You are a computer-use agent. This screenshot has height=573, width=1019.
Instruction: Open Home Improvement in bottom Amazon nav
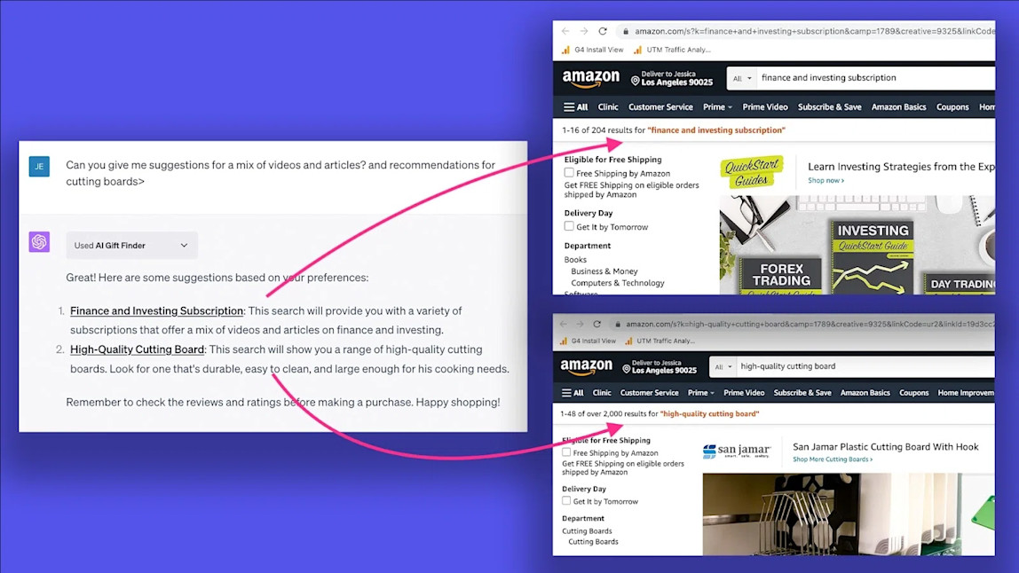966,392
